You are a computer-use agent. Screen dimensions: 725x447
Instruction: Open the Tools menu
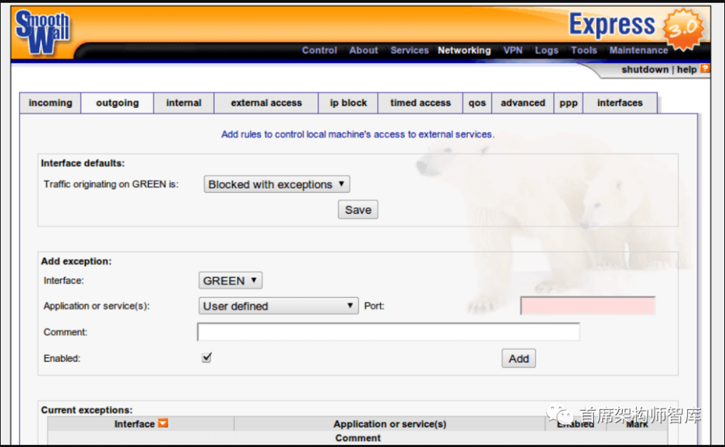[584, 51]
